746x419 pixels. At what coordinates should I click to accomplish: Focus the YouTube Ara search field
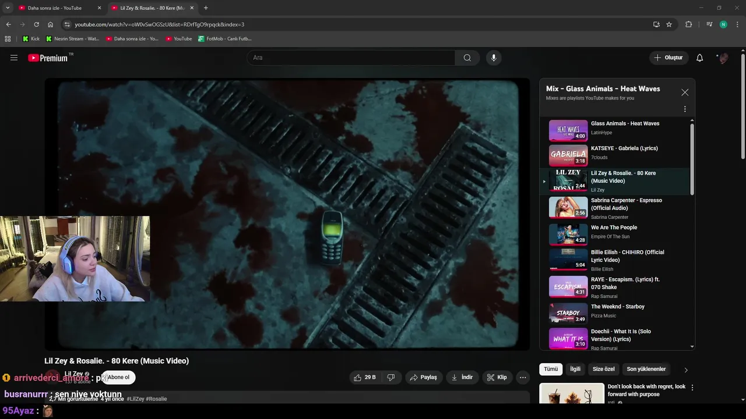point(351,58)
